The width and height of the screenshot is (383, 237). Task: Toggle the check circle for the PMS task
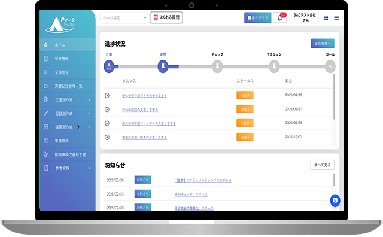click(x=107, y=110)
